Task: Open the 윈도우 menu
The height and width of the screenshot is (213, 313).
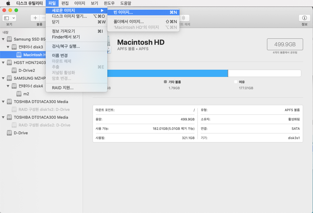Action: (109, 3)
